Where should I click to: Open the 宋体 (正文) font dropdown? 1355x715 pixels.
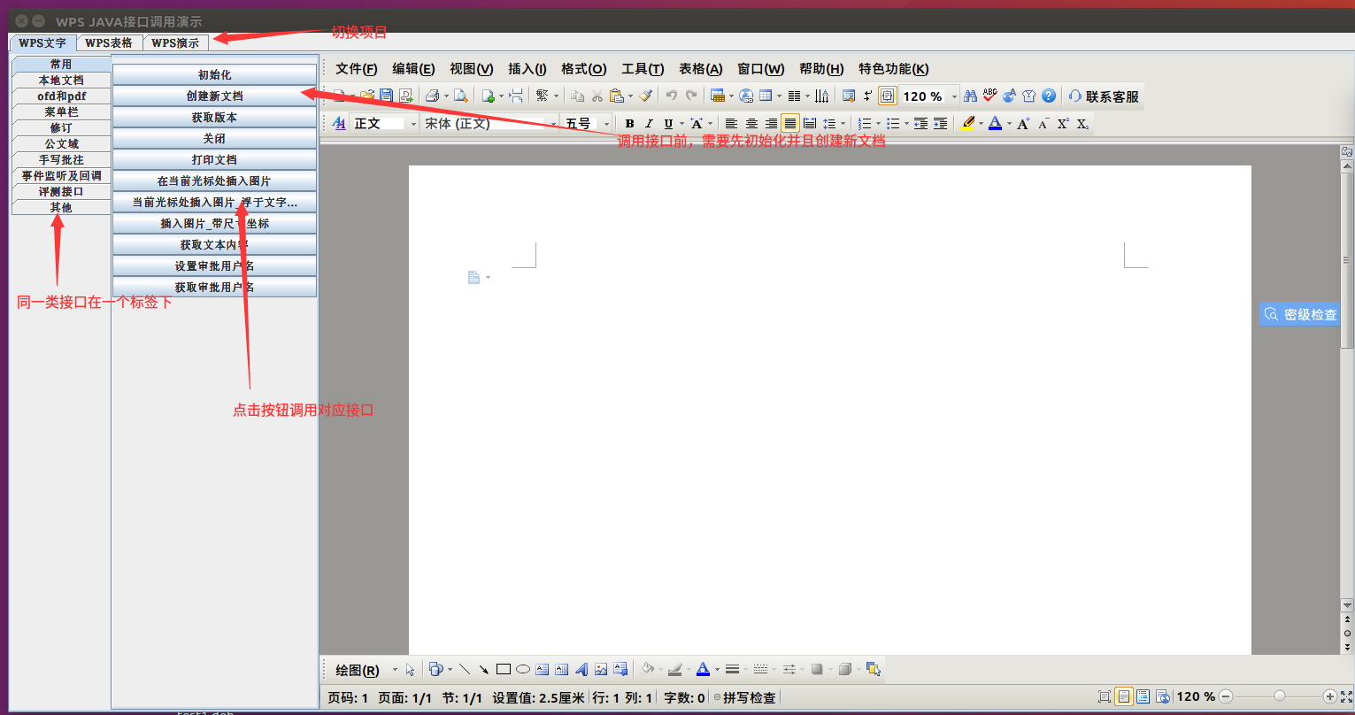point(554,124)
